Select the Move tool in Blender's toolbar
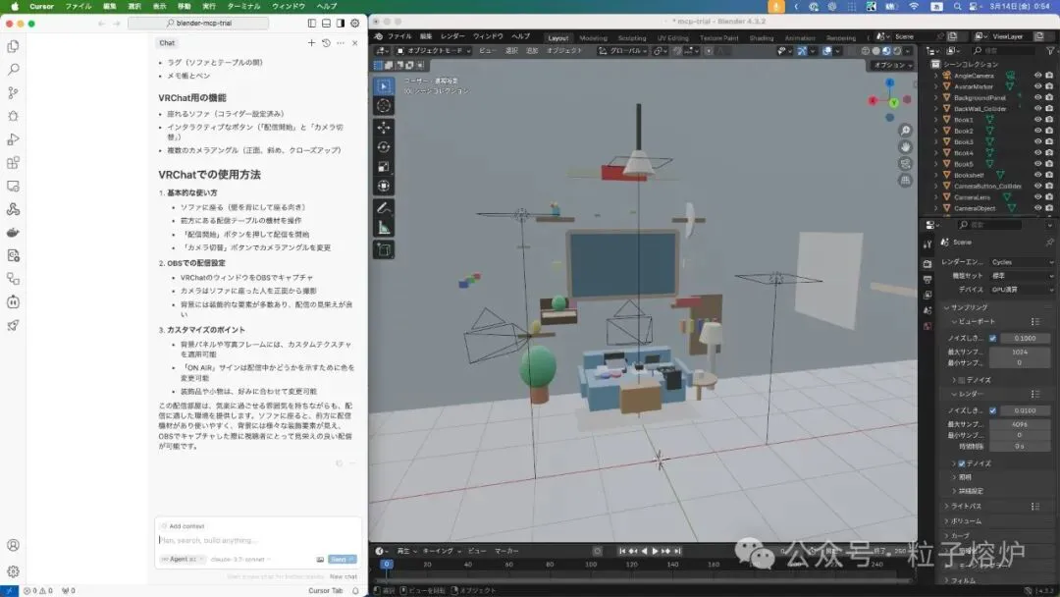The height and width of the screenshot is (597, 1060). click(384, 128)
